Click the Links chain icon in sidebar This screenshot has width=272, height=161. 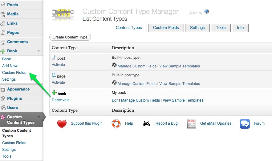coord(3,23)
